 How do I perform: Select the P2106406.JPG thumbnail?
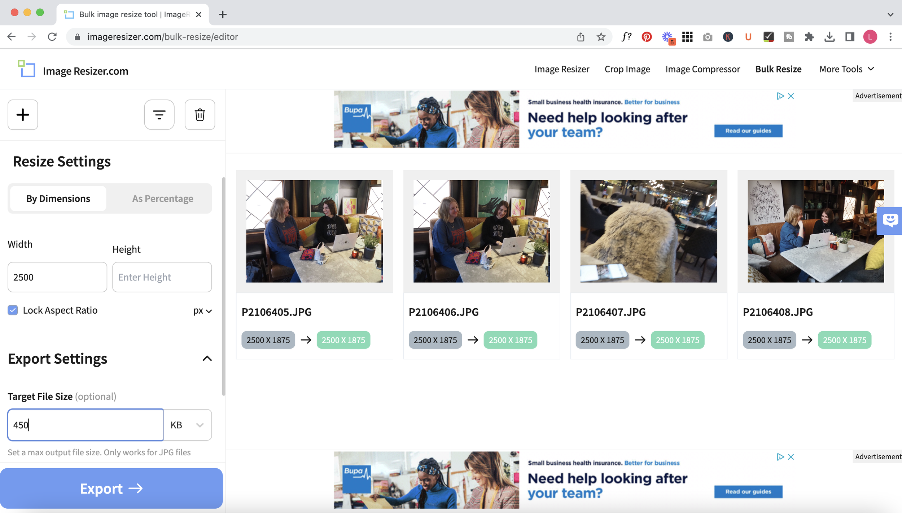481,231
